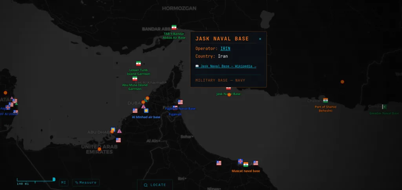This screenshot has height=190, width=402.
Task: Click the Abu Musa Island Garrison label
Action: [135, 87]
